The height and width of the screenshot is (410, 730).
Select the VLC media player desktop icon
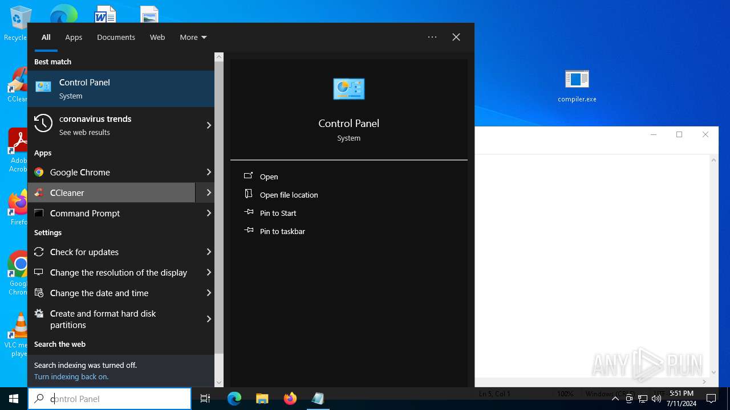pyautogui.click(x=17, y=335)
